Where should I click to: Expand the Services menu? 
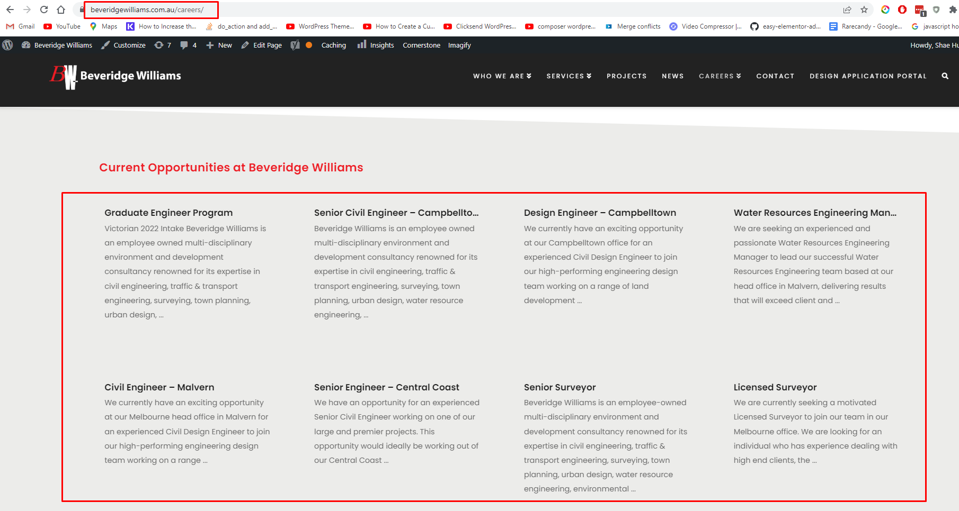[569, 76]
